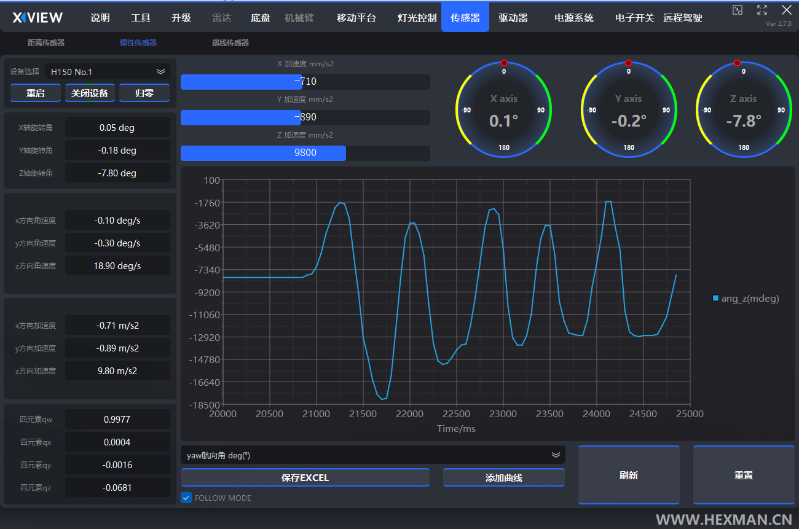
Task: Click the X 加速度 progress bar
Action: click(x=305, y=82)
